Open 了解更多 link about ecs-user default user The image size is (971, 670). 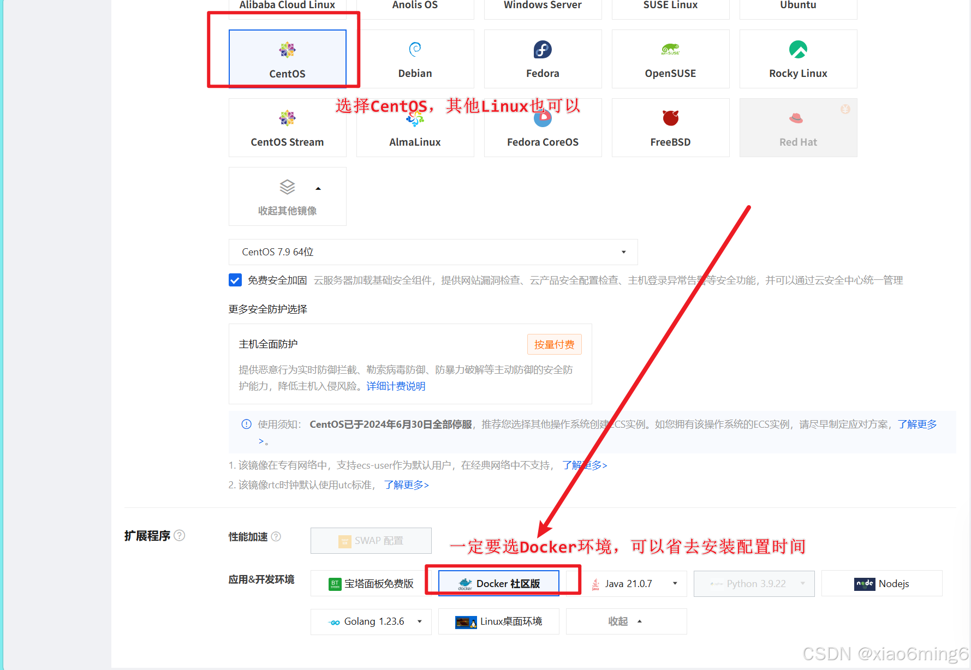tap(585, 465)
